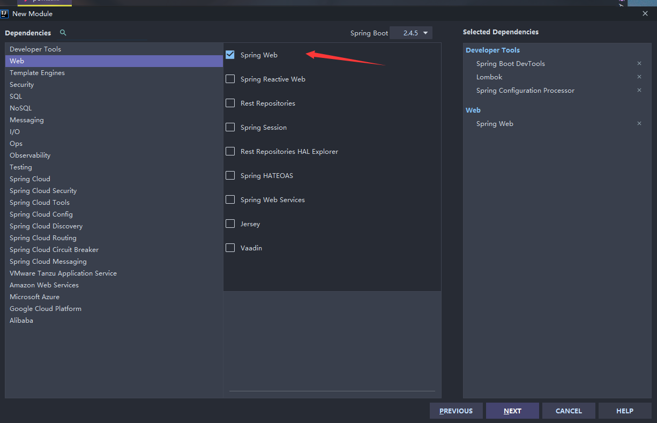Viewport: 657px width, 423px height.
Task: Open Spring Cloud Security category
Action: click(x=114, y=190)
